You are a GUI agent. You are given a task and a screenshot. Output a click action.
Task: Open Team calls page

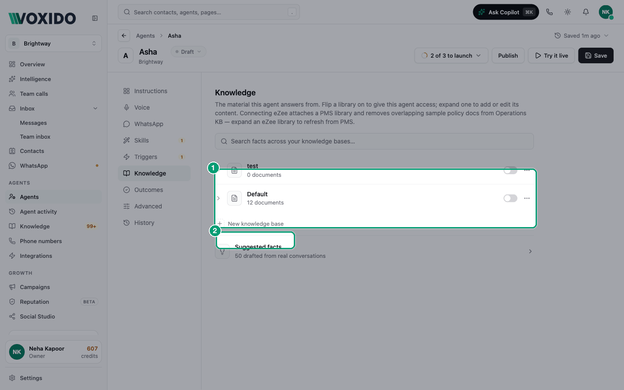tap(53, 94)
